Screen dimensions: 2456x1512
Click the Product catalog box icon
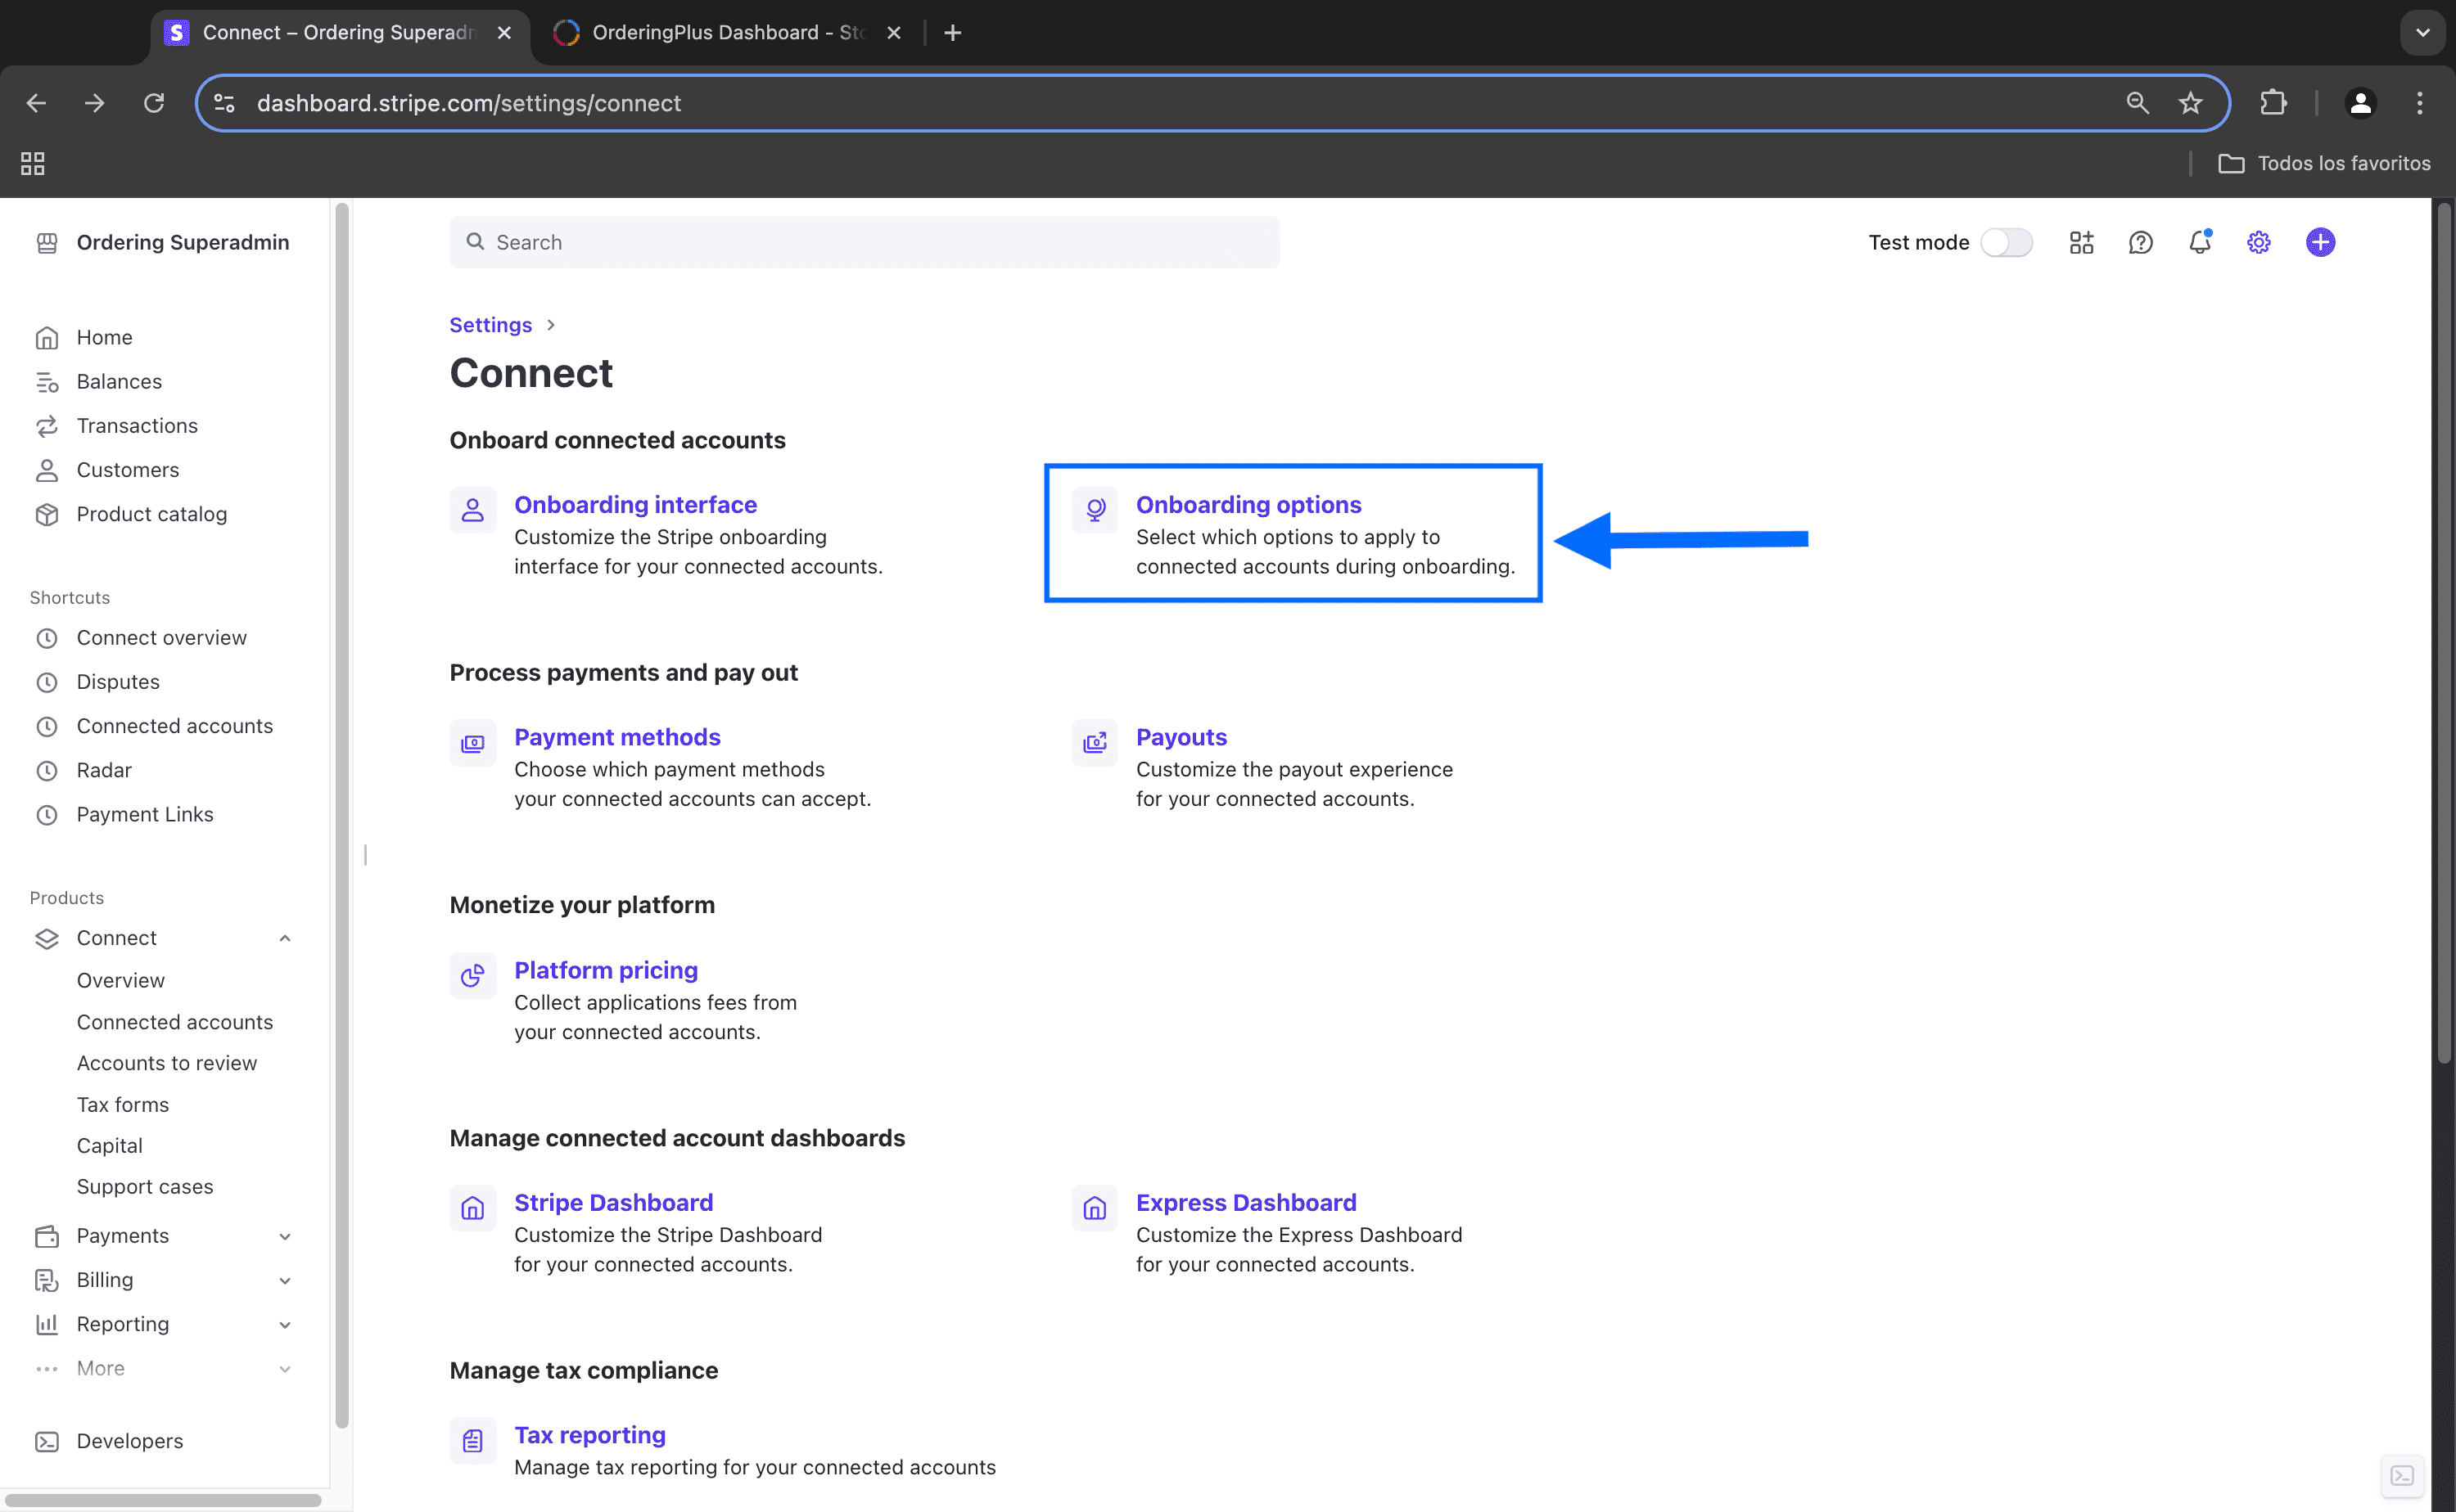point(46,514)
